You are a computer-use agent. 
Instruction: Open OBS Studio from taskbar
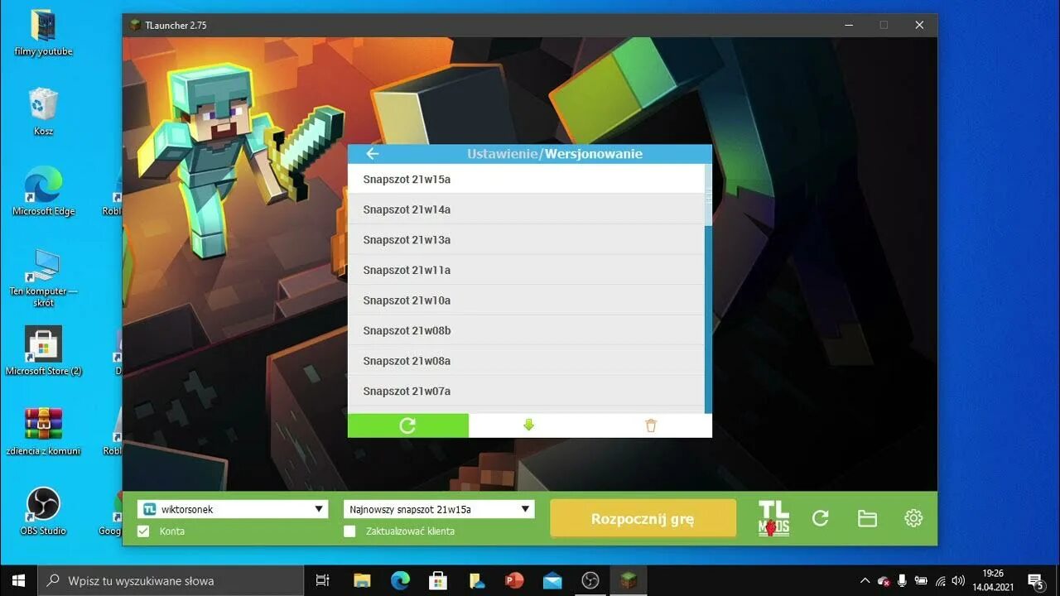(590, 580)
